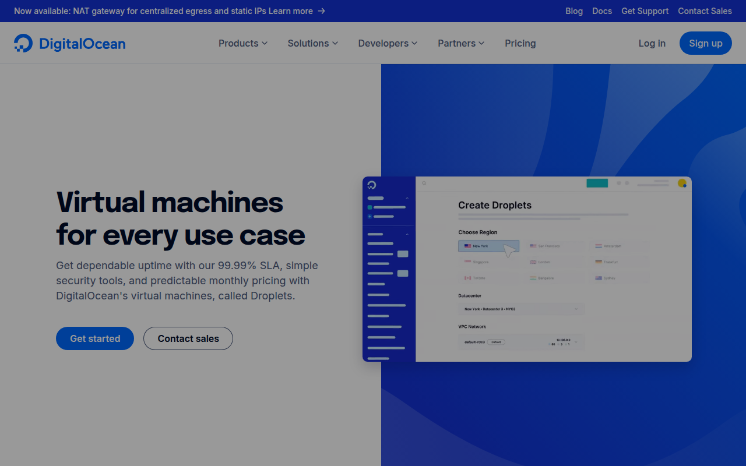Image resolution: width=746 pixels, height=466 pixels.
Task: Click the chevron beside Partners menu
Action: tap(481, 43)
